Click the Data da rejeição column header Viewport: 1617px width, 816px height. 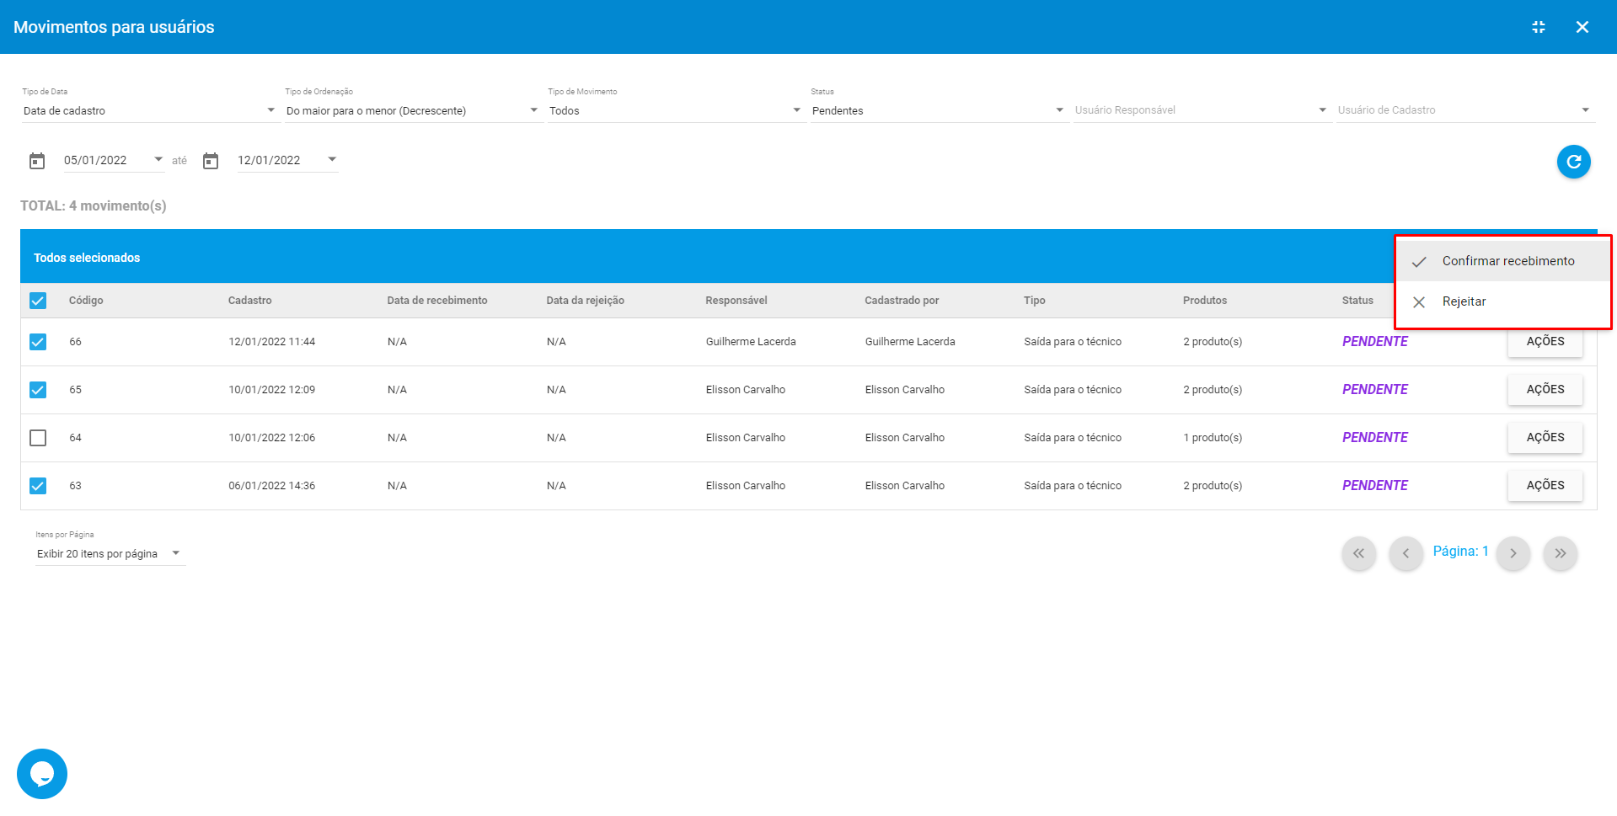(586, 301)
